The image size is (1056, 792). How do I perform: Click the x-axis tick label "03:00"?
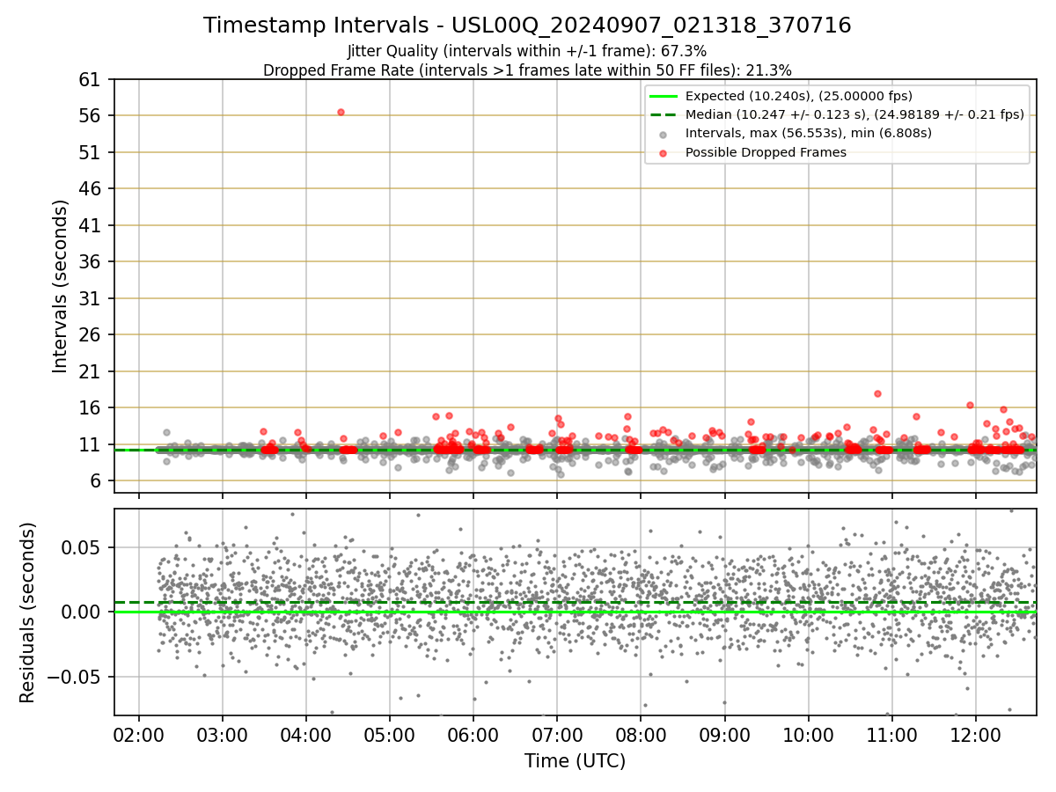222,734
